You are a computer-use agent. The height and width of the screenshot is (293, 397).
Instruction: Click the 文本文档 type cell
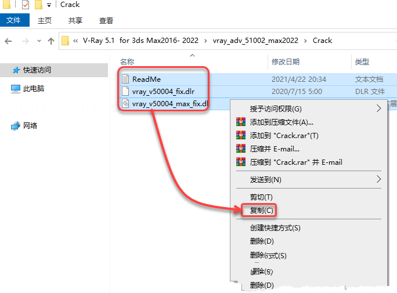click(369, 79)
